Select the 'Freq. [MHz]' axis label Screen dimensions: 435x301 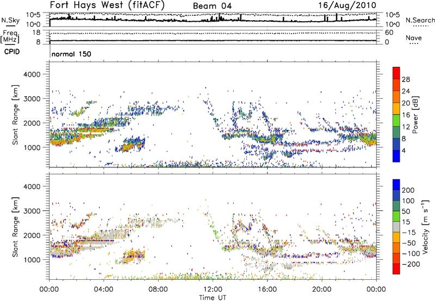point(10,37)
